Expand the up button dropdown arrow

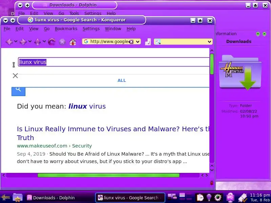pos(44,41)
